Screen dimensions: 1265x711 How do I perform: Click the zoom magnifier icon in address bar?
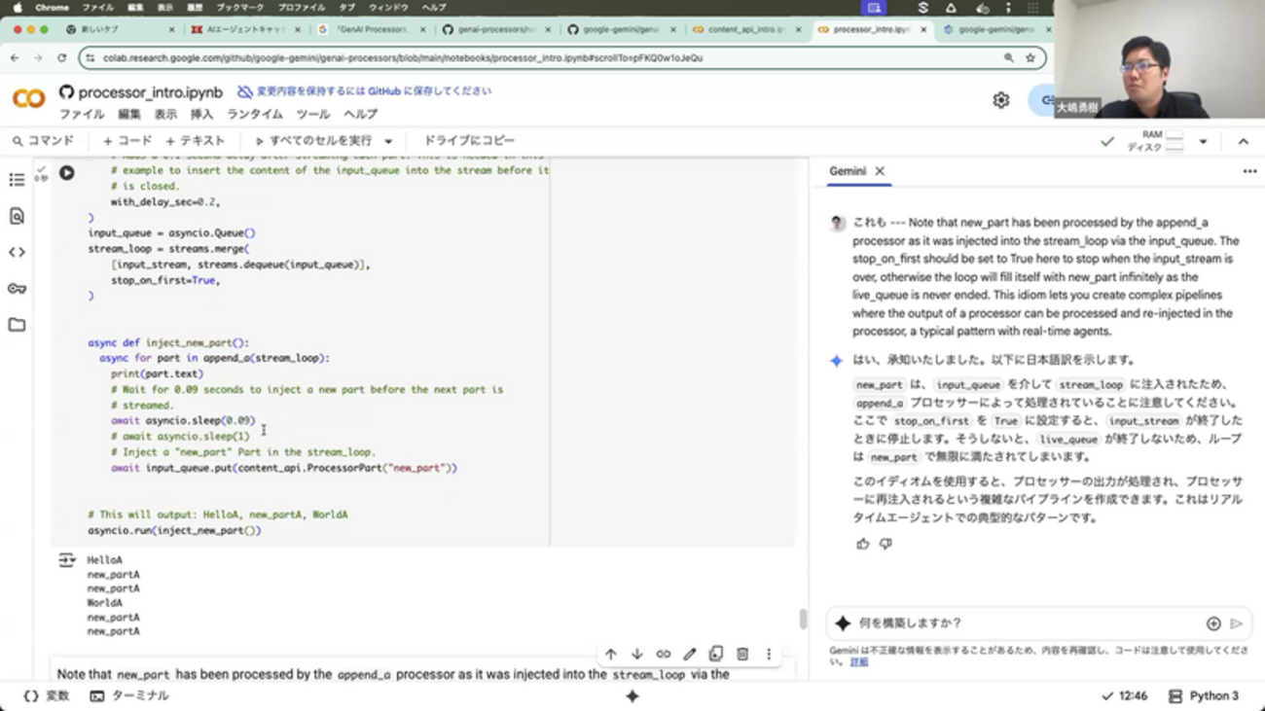point(1009,58)
